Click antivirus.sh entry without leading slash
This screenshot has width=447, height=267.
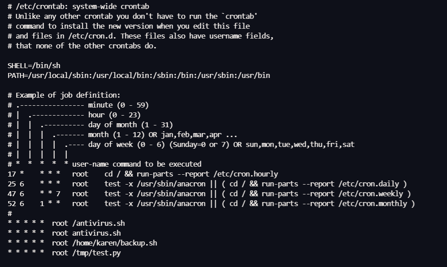(x=96, y=233)
